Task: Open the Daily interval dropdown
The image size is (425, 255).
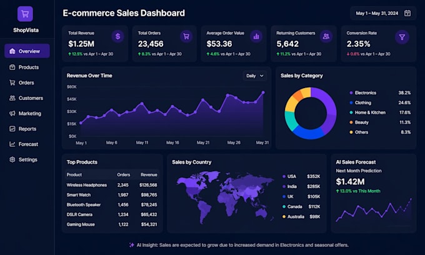Action: [255, 76]
